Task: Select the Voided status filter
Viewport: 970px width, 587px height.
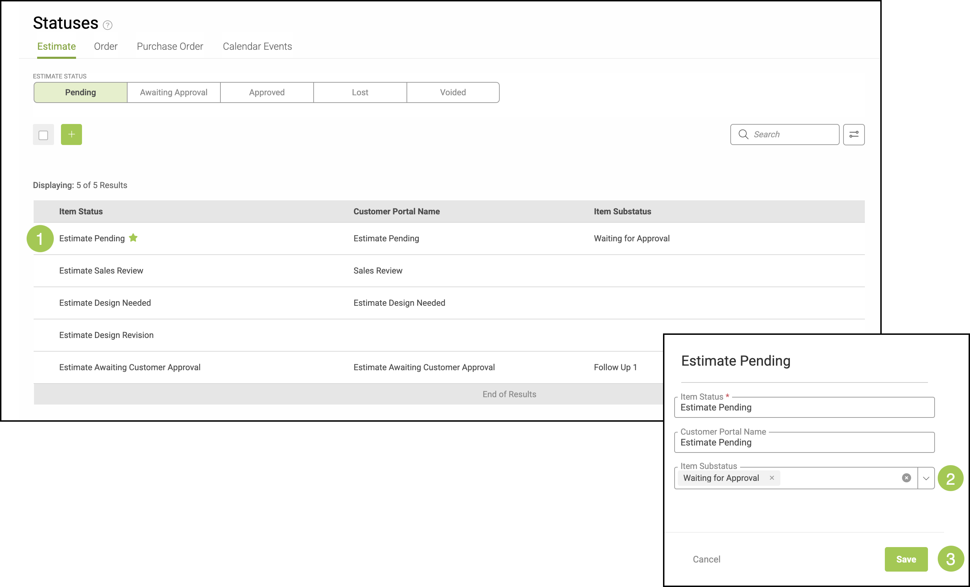Action: tap(453, 92)
